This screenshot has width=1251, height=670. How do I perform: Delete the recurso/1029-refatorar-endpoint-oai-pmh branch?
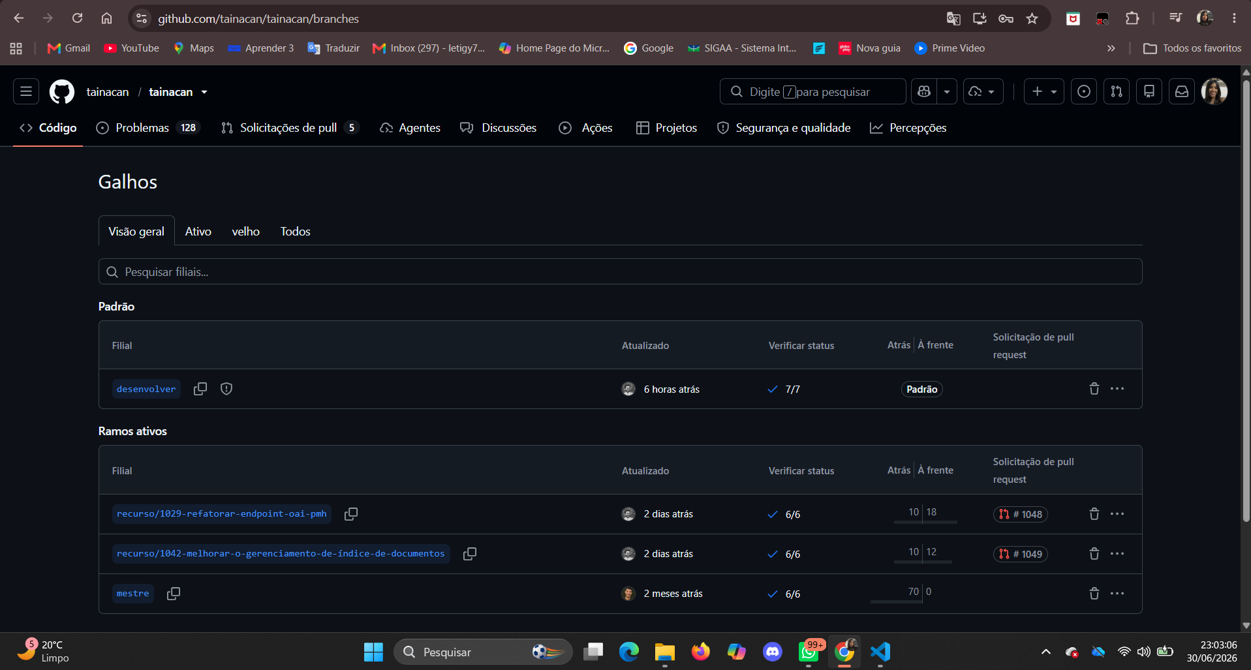tap(1094, 514)
